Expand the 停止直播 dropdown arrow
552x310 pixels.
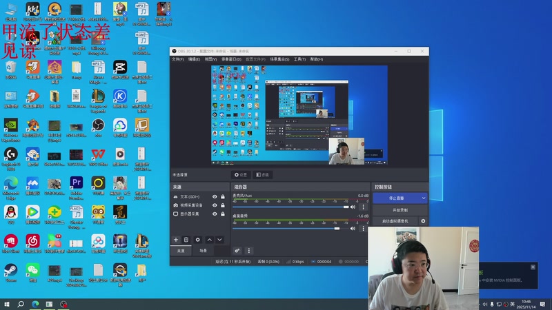click(x=424, y=198)
